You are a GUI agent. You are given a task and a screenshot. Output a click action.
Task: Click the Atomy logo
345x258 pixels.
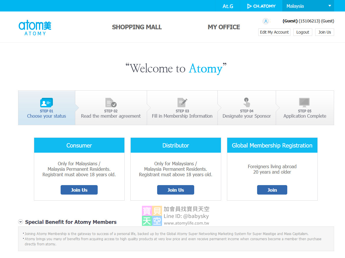click(35, 28)
